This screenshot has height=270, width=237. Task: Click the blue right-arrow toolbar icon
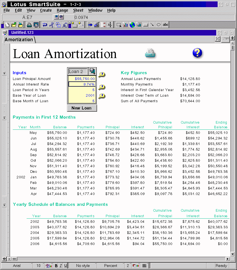coord(90,25)
